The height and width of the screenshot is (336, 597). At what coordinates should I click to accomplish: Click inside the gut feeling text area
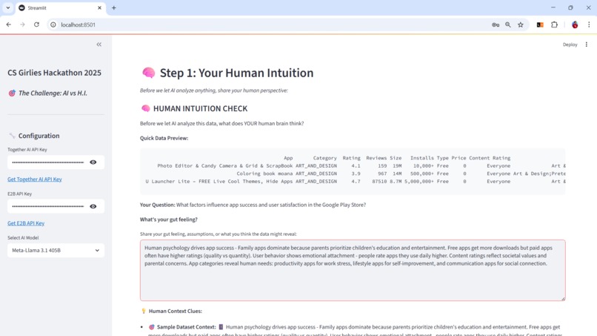(353, 270)
